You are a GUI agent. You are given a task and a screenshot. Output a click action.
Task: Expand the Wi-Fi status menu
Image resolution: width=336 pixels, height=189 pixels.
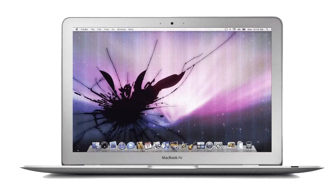(234, 29)
